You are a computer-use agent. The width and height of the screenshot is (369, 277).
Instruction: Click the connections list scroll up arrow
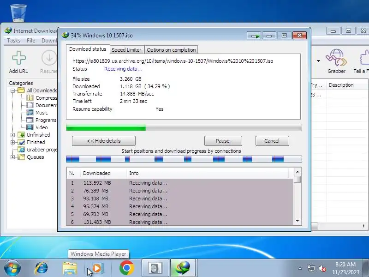[298, 172]
